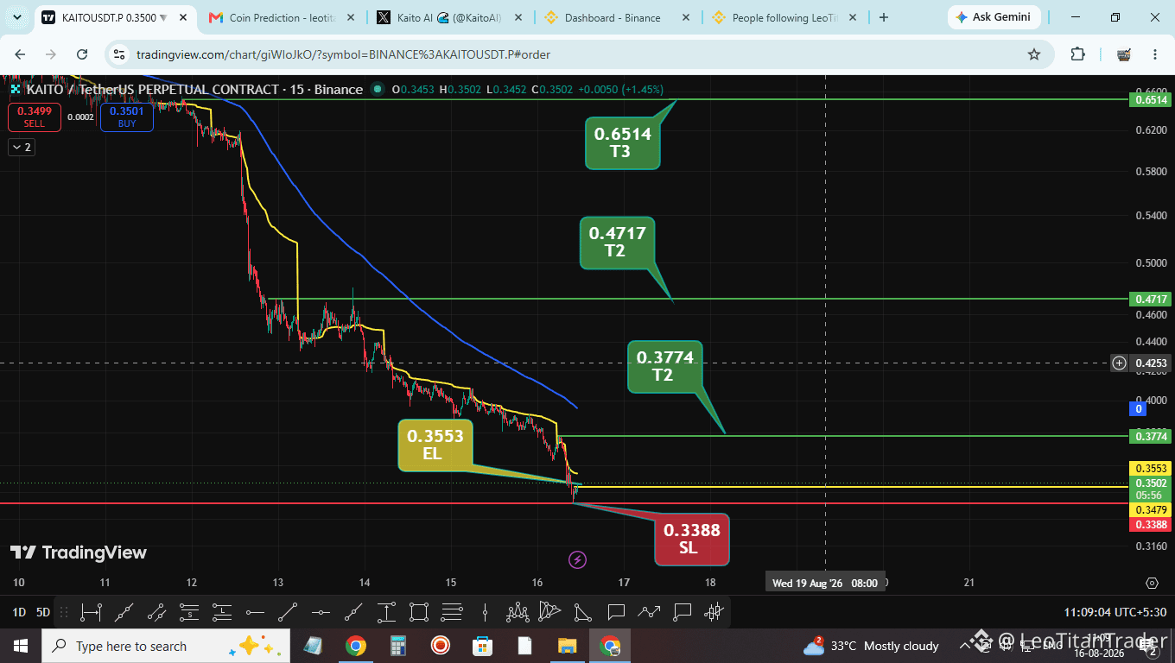The height and width of the screenshot is (663, 1175).
Task: Set chart range to 1D
Action: pyautogui.click(x=18, y=613)
